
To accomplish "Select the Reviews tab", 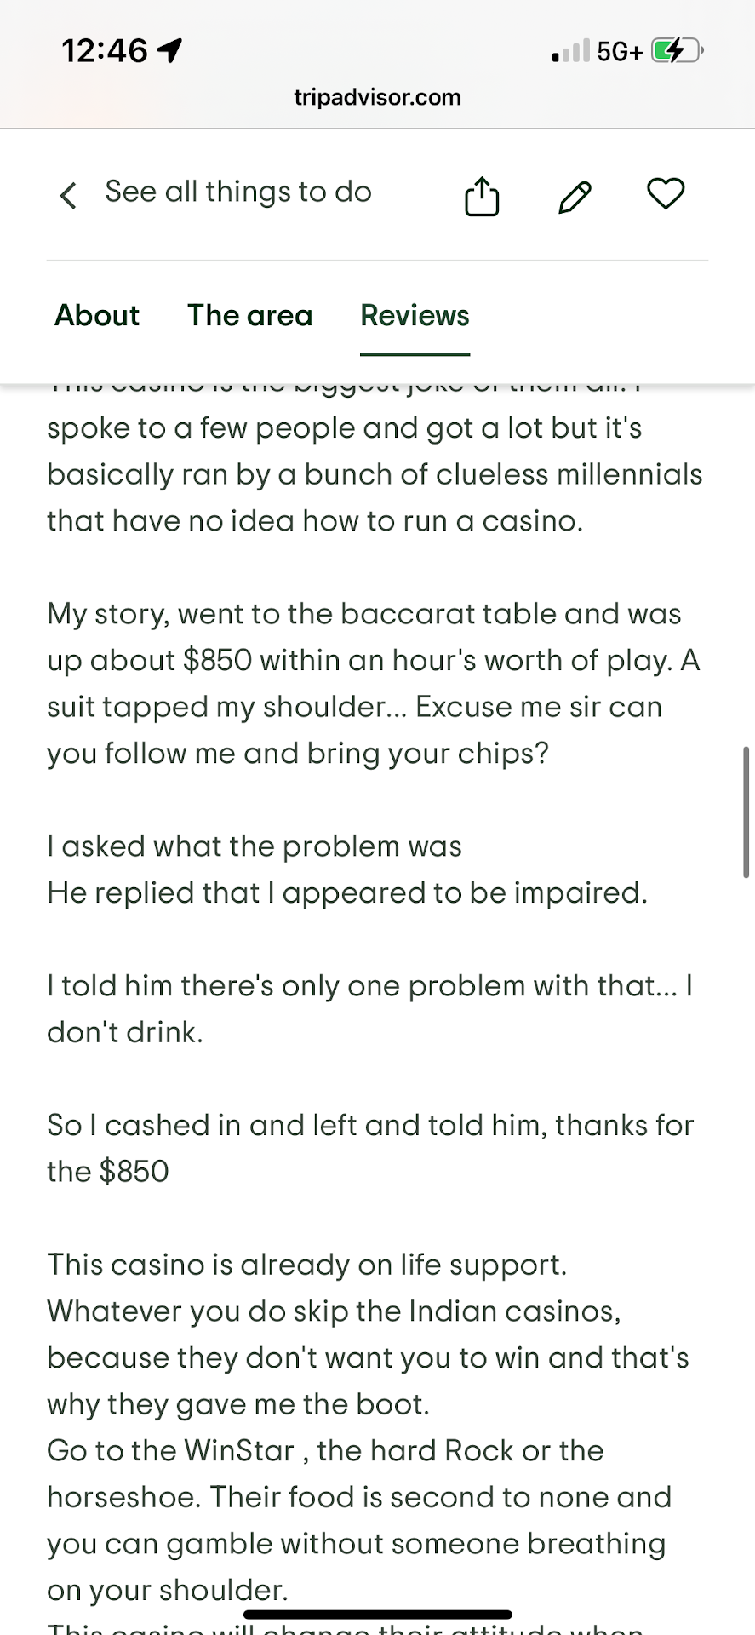I will pos(415,316).
